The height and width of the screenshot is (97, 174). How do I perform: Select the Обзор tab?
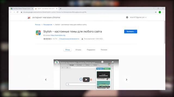point(67,50)
